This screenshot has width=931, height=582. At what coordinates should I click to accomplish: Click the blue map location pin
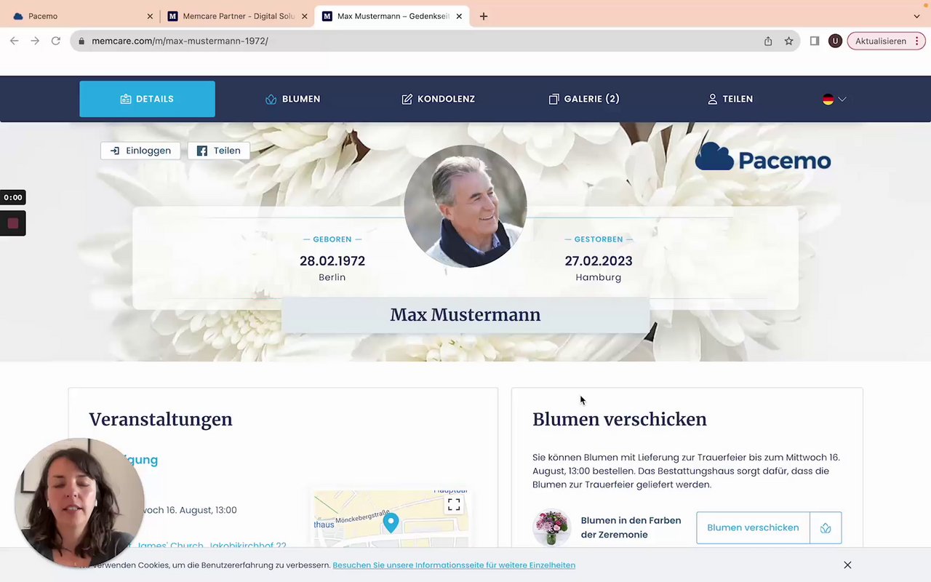coord(391,522)
